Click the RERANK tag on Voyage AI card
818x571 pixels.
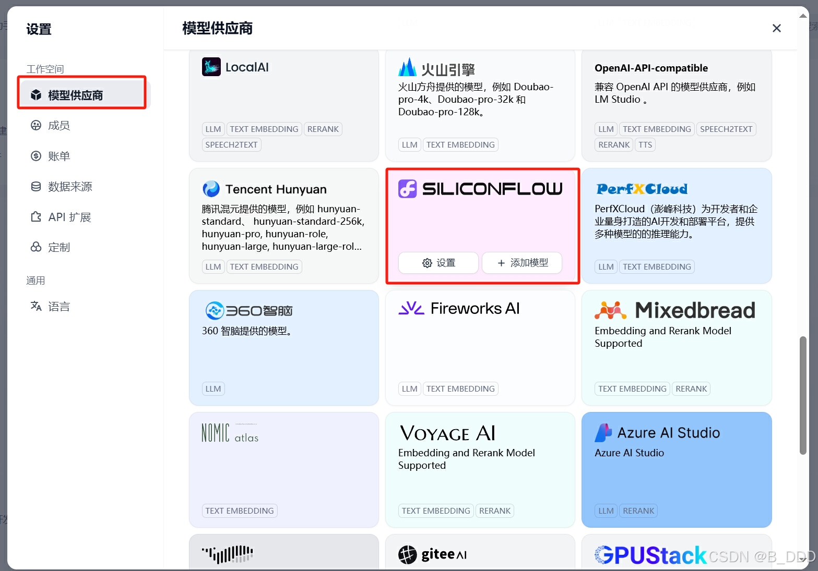pyautogui.click(x=495, y=511)
